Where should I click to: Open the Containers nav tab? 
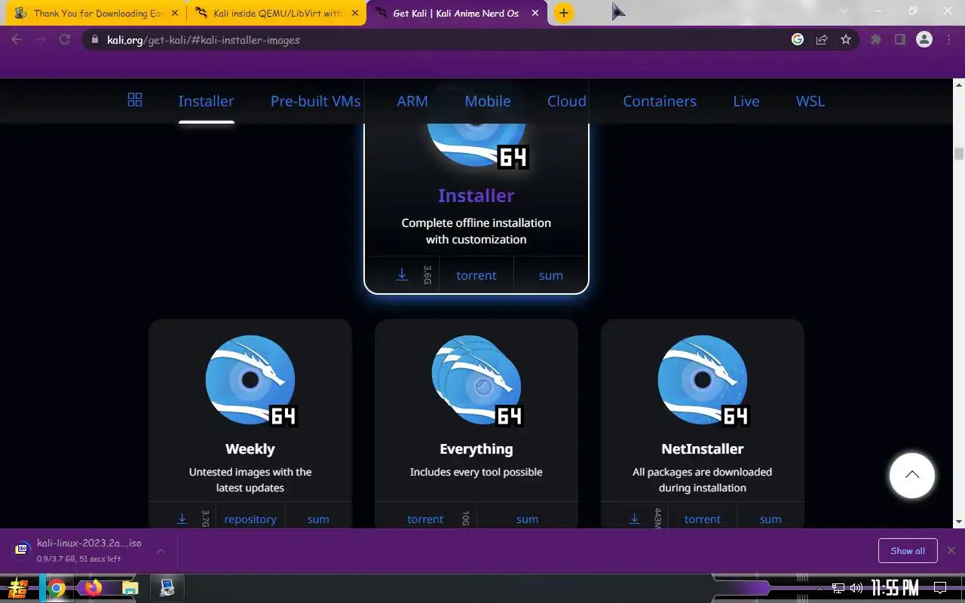pos(660,101)
